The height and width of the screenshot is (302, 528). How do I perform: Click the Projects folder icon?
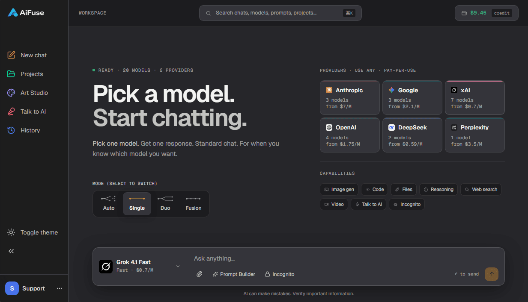tap(12, 74)
